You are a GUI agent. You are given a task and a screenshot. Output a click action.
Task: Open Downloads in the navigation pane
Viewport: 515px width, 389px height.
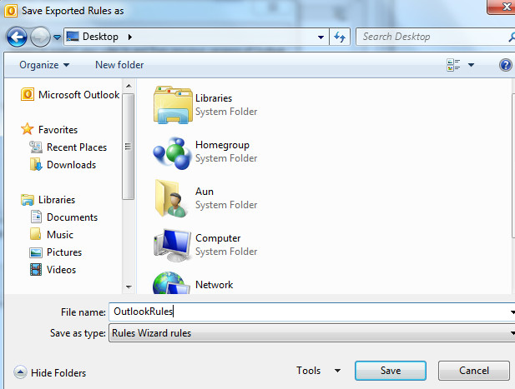(x=71, y=165)
